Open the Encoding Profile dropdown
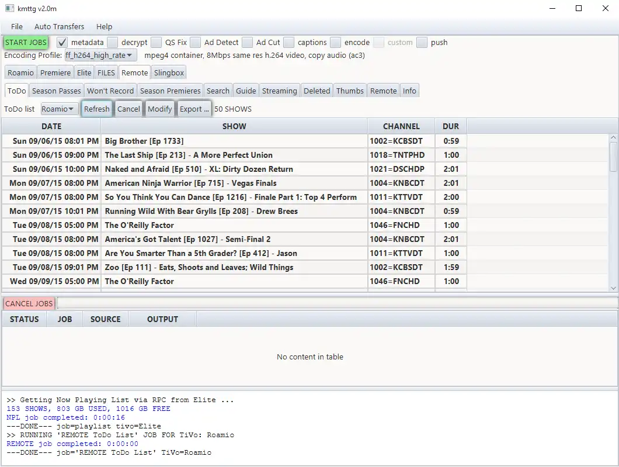The image size is (619, 467). pyautogui.click(x=100, y=56)
